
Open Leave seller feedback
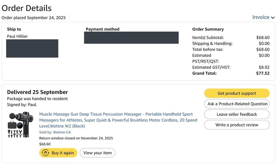237,114
